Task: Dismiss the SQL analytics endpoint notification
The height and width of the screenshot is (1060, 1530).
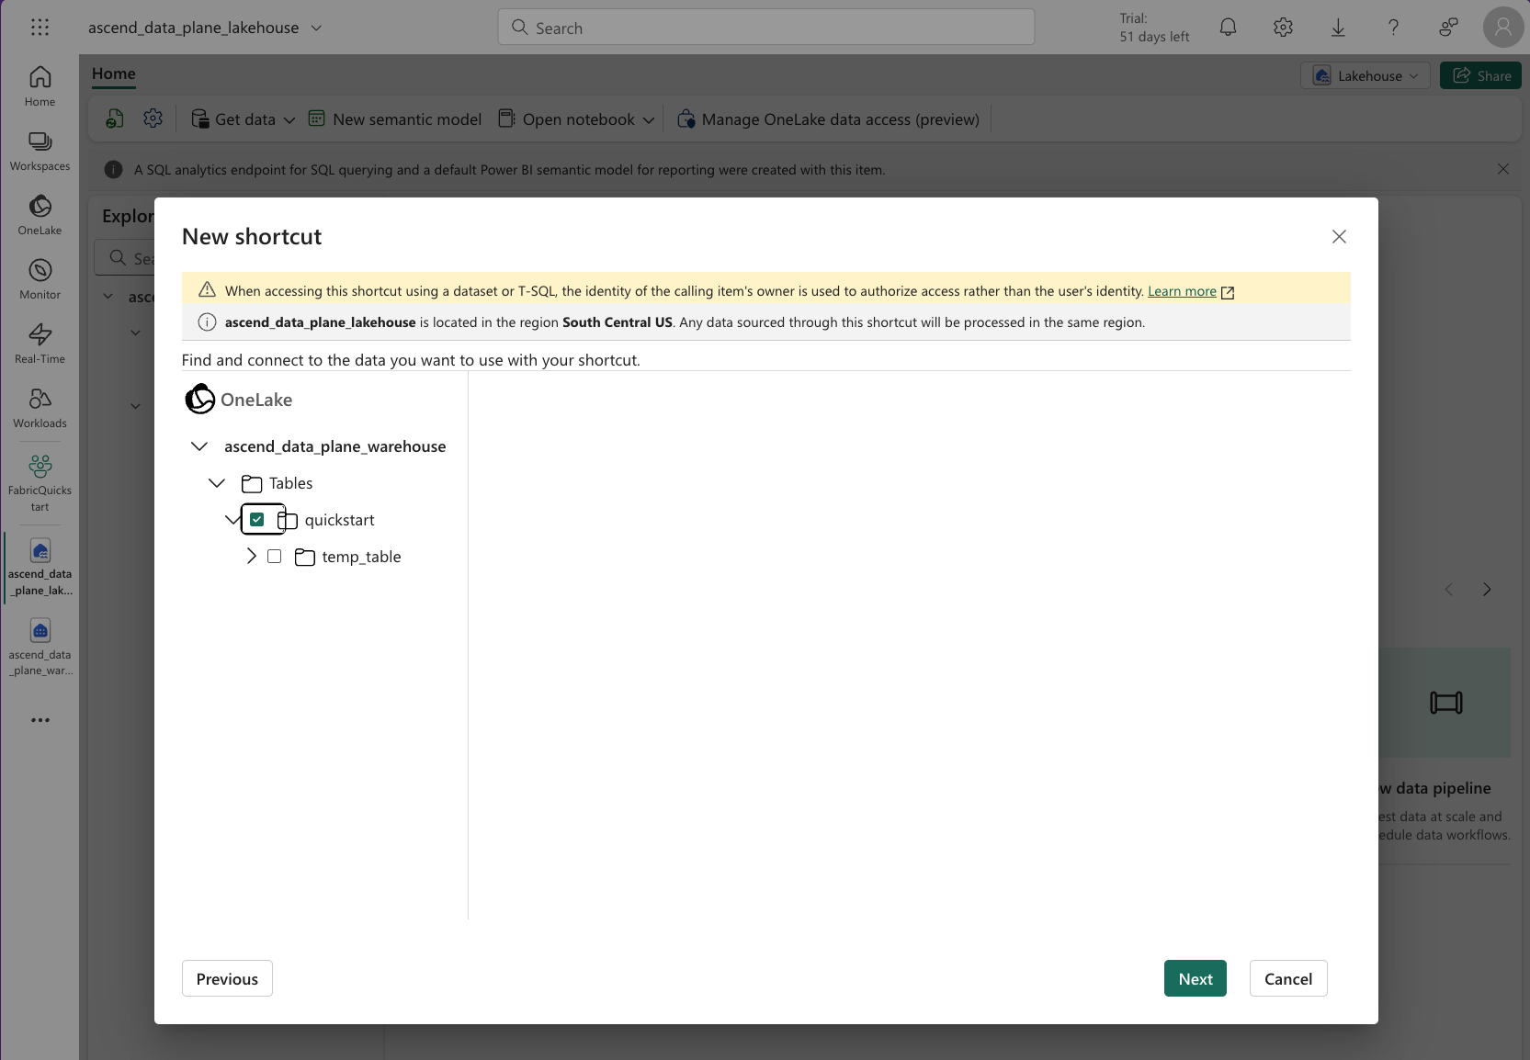Action: (x=1503, y=169)
